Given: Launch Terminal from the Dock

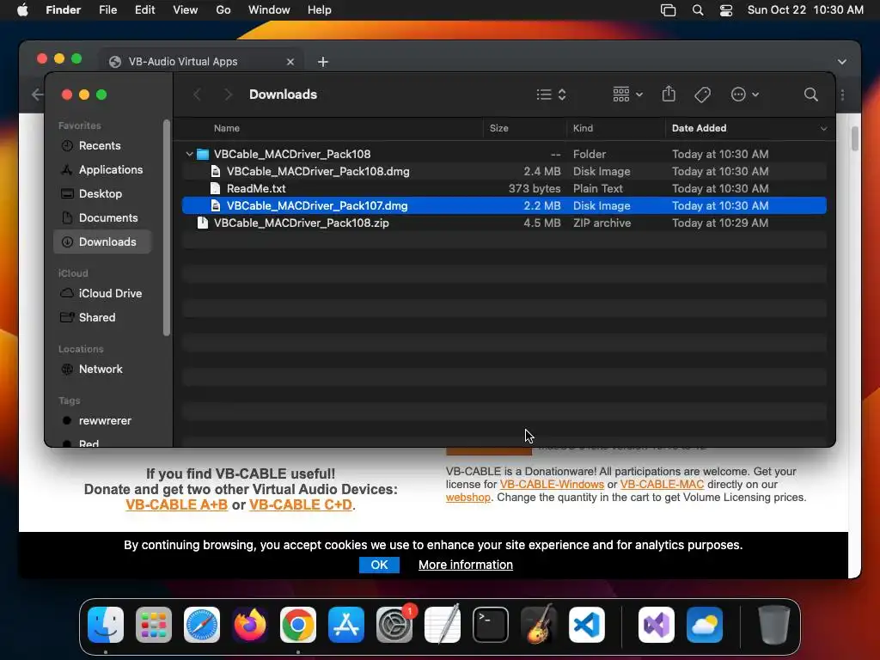Looking at the screenshot, I should point(491,625).
